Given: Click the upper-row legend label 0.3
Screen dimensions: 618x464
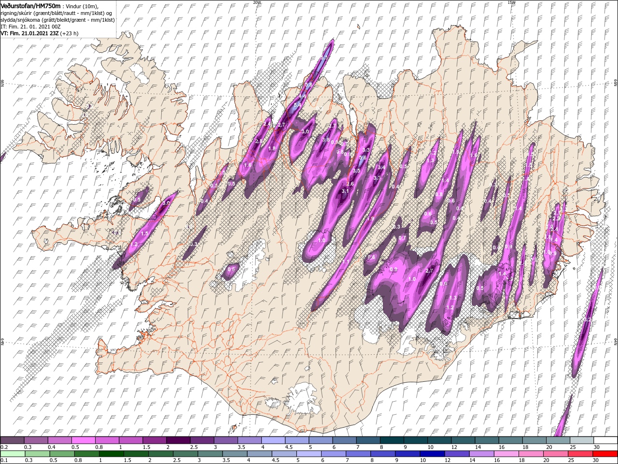Looking at the screenshot, I should (x=28, y=447).
